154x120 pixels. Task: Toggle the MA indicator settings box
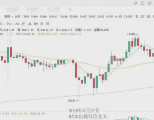pos(12,34)
